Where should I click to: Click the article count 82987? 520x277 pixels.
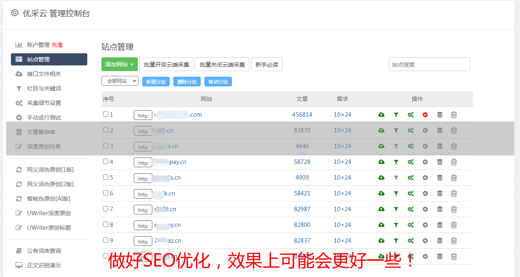[302, 209]
